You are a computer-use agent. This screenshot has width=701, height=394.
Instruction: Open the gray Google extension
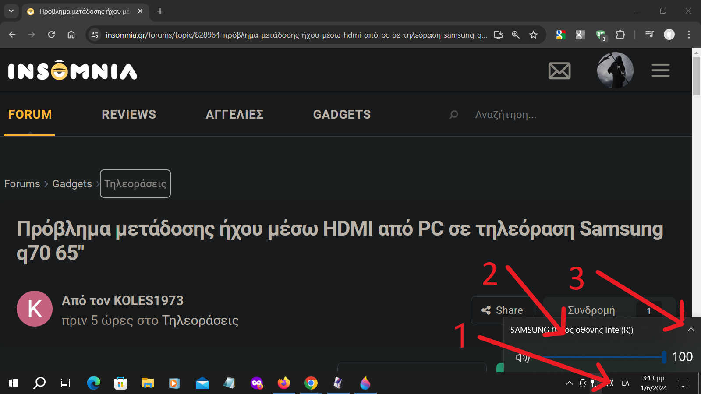[581, 35]
